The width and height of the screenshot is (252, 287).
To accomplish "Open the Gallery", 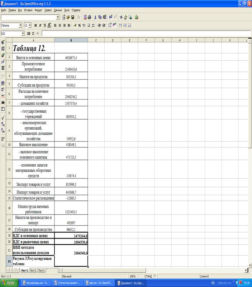I will pos(137,17).
